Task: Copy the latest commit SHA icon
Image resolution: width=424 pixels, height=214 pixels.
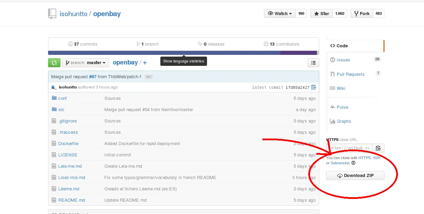Action: pyautogui.click(x=313, y=87)
